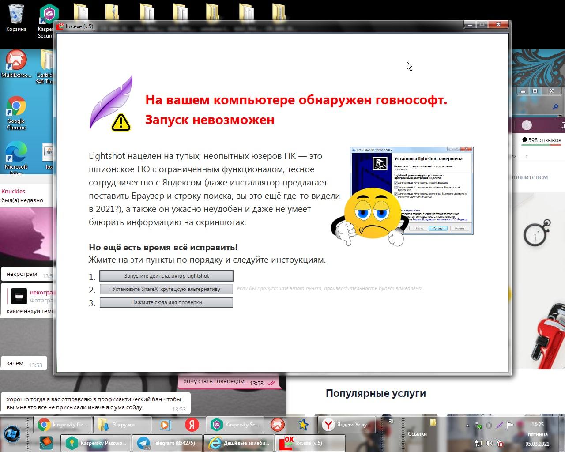
Task: Switch to 'Яндекс.Услу...' taskbar button
Action: tap(347, 425)
